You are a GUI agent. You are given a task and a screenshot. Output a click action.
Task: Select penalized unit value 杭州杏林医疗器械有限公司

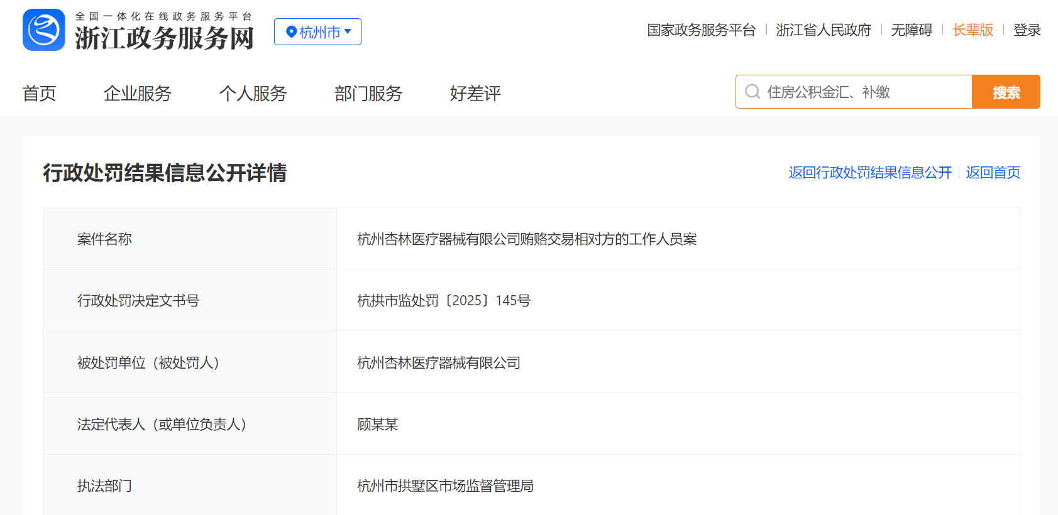point(439,363)
